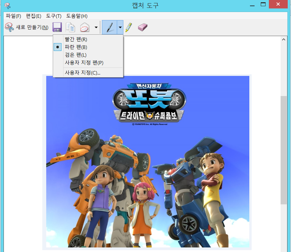
Task: Select the pink eraser tool
Action: [x=143, y=27]
